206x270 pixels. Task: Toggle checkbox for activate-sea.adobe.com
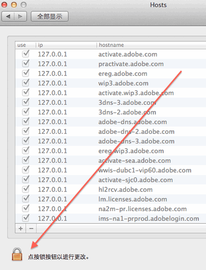pos(26,160)
